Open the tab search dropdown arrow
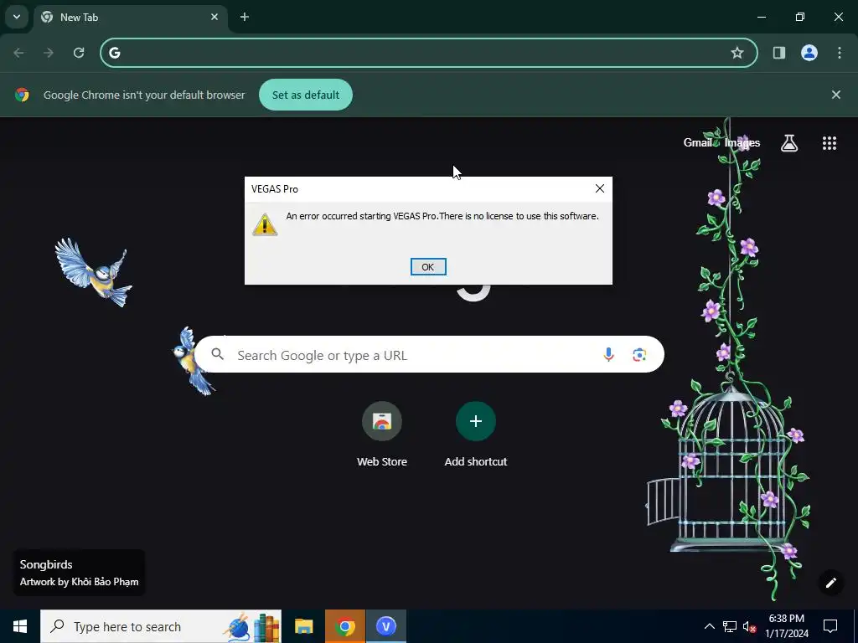Viewport: 858px width, 643px height. [17, 17]
